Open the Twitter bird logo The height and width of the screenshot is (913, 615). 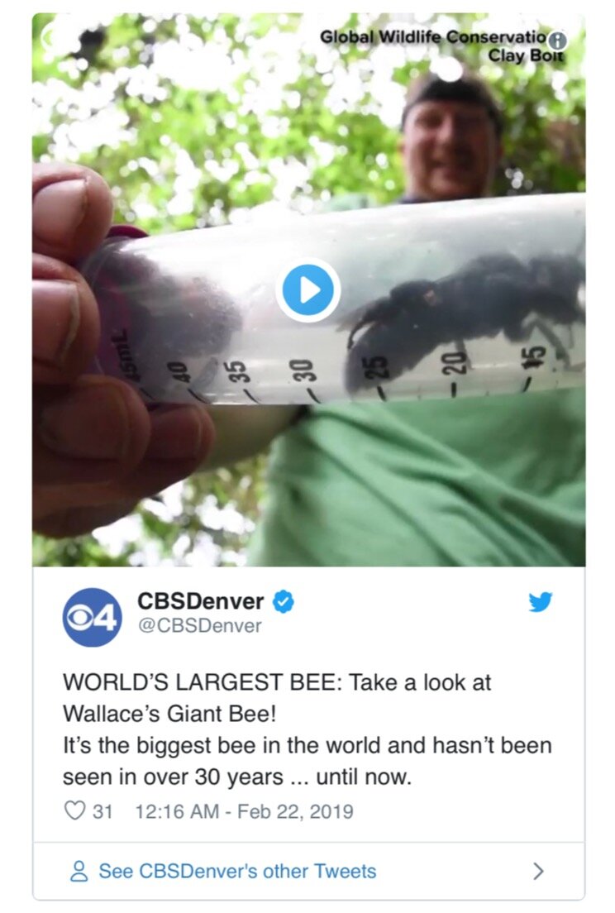[x=541, y=602]
